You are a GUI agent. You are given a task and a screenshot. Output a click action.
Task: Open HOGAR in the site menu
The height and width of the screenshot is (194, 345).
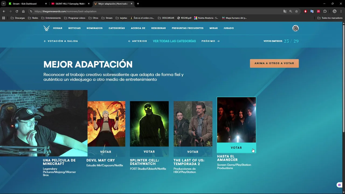[58, 28]
